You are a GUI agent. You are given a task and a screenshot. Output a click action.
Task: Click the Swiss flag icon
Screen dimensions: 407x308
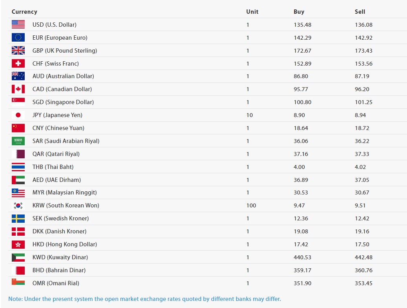pos(18,63)
